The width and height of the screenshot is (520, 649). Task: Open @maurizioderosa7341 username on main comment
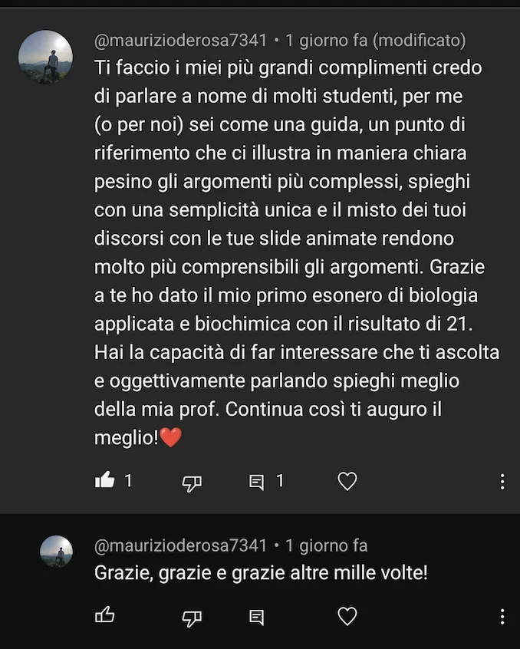pos(181,41)
